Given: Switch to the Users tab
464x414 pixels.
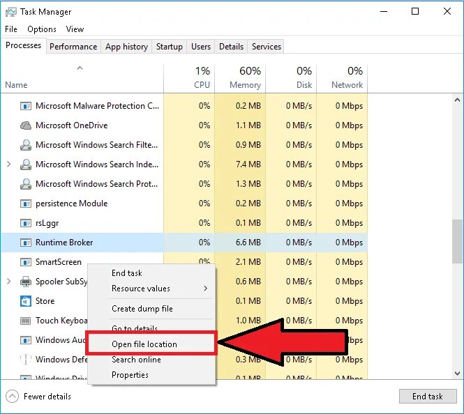Looking at the screenshot, I should 201,47.
